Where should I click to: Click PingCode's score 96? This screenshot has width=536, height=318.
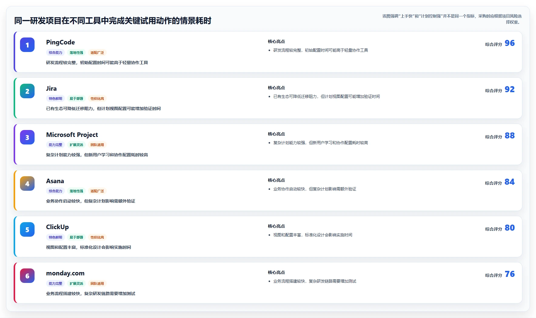[x=510, y=43]
